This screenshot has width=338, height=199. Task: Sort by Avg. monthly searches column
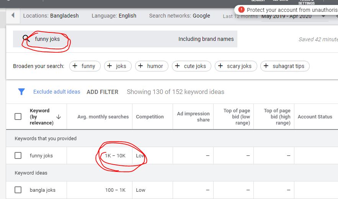click(103, 116)
